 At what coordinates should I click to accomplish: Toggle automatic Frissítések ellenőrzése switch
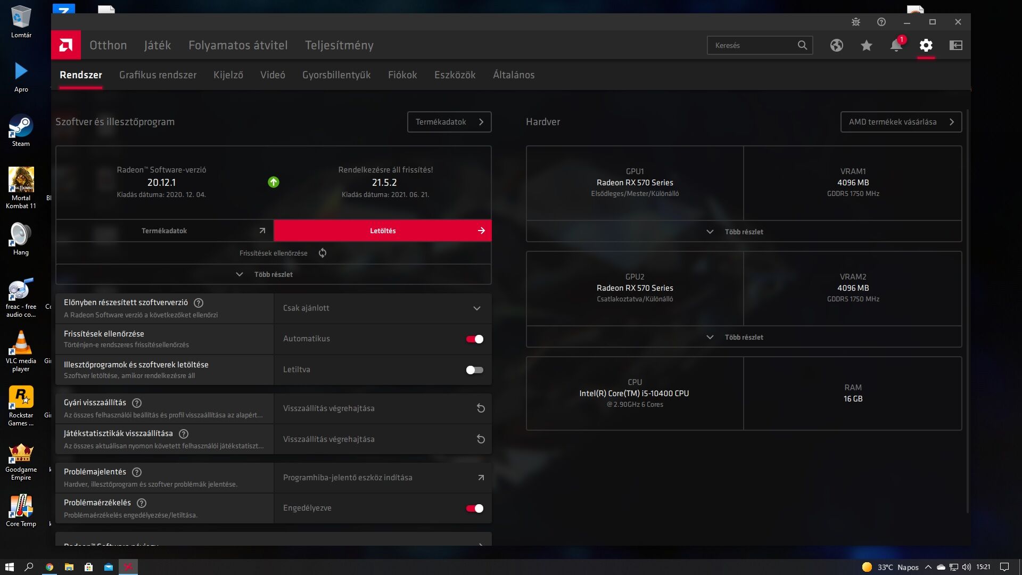pyautogui.click(x=475, y=339)
